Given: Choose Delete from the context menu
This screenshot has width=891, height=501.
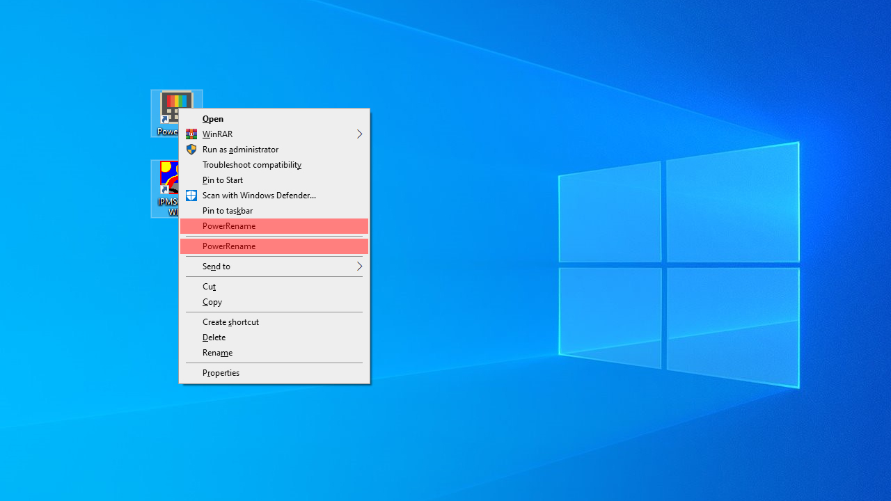Looking at the screenshot, I should click(x=274, y=337).
